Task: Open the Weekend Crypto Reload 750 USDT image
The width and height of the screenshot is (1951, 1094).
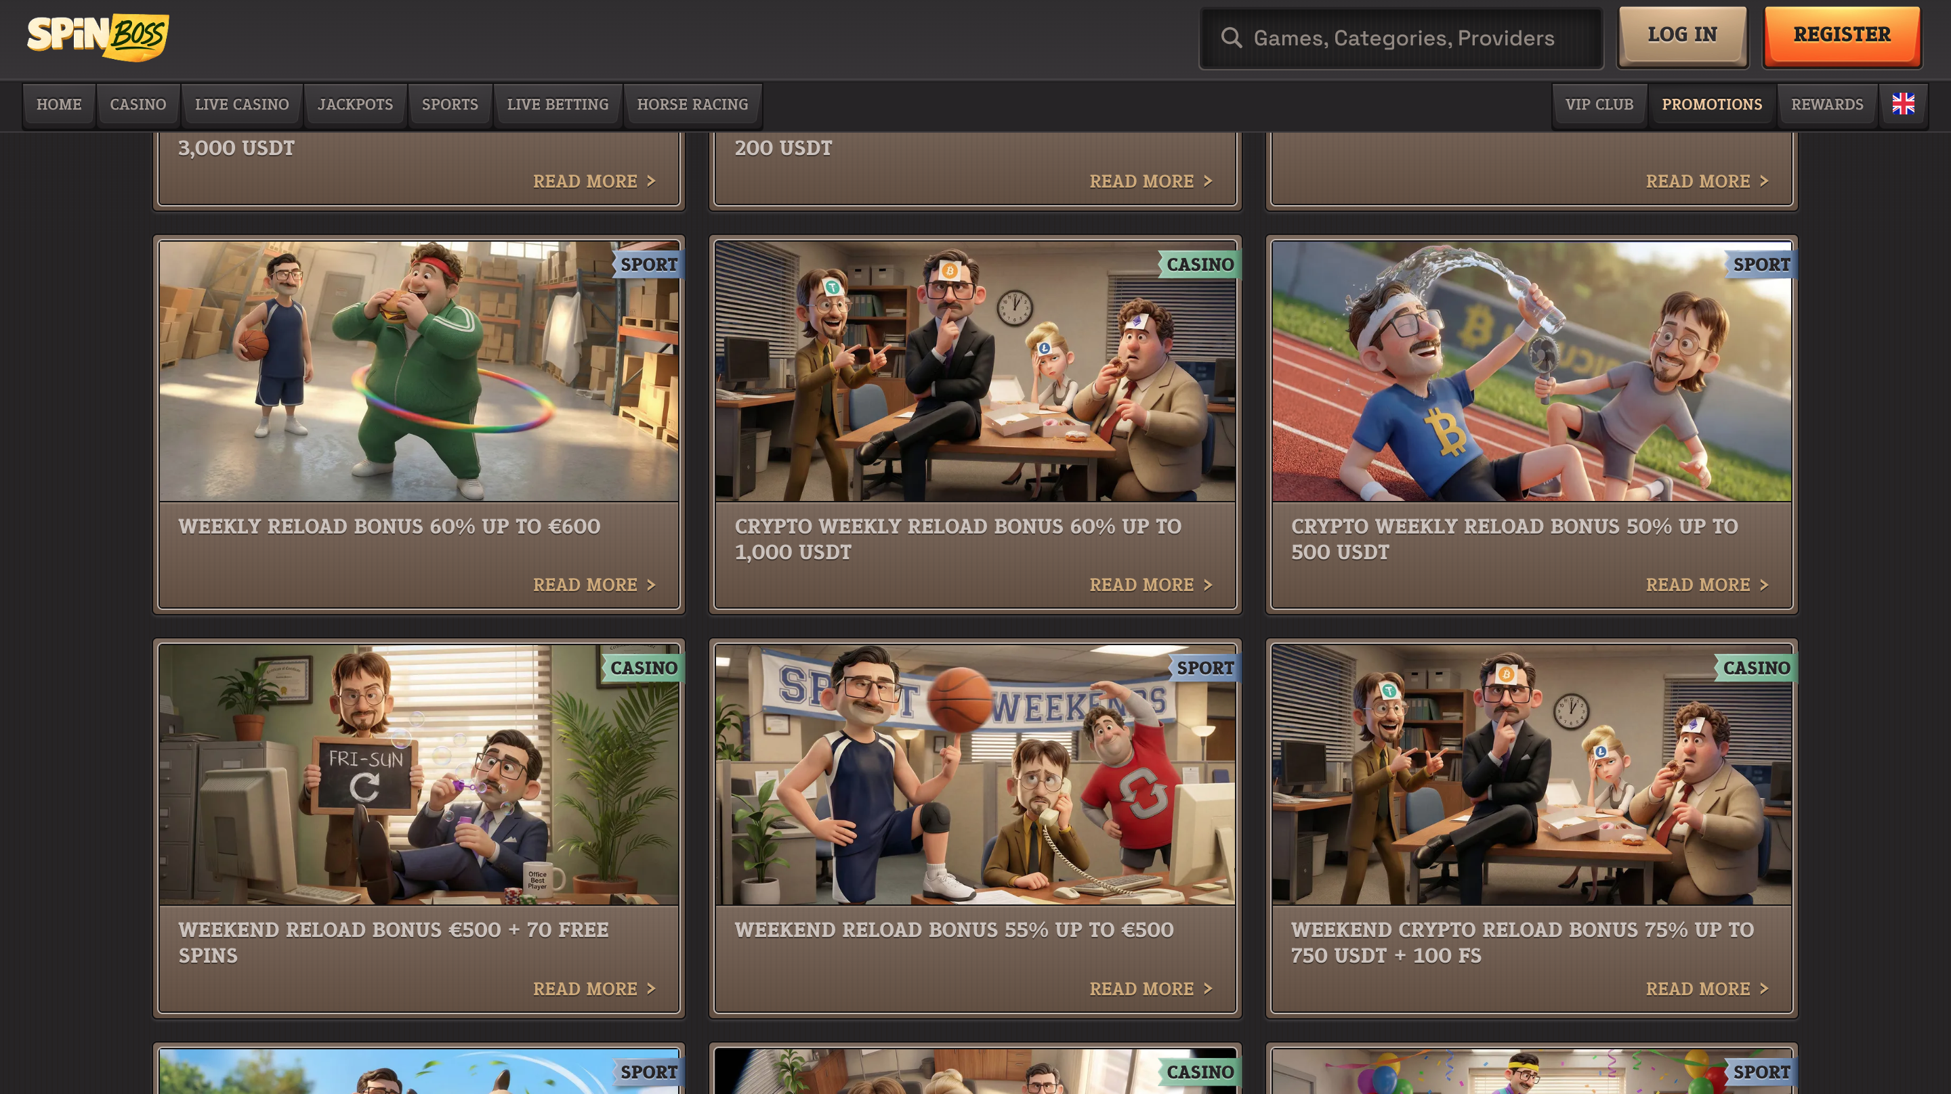Action: tap(1532, 774)
